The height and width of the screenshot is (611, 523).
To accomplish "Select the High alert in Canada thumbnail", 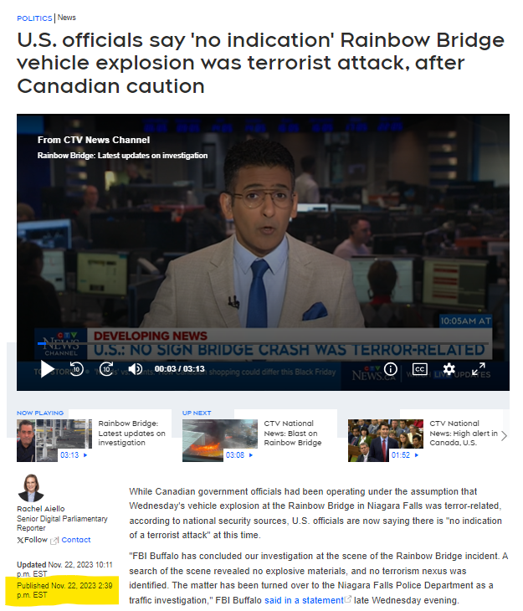I will pos(386,440).
